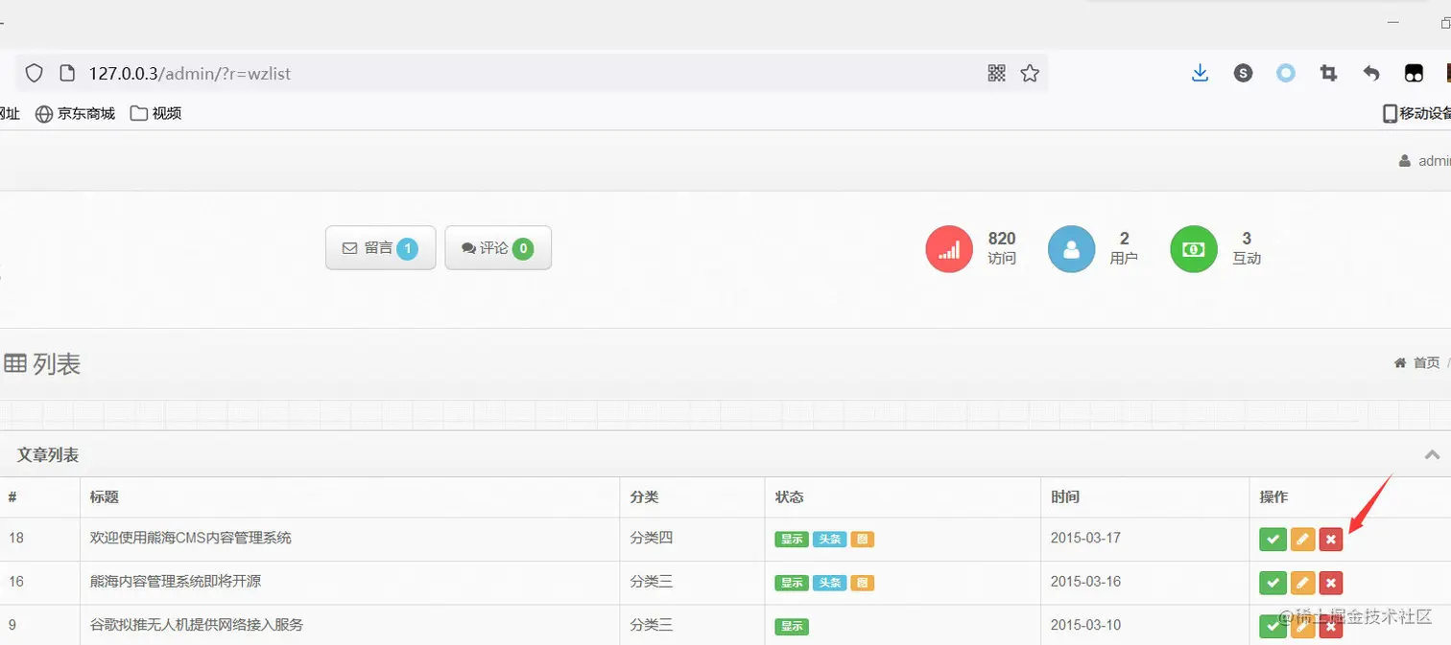Open the 视频 bookmarks folder

(x=155, y=113)
